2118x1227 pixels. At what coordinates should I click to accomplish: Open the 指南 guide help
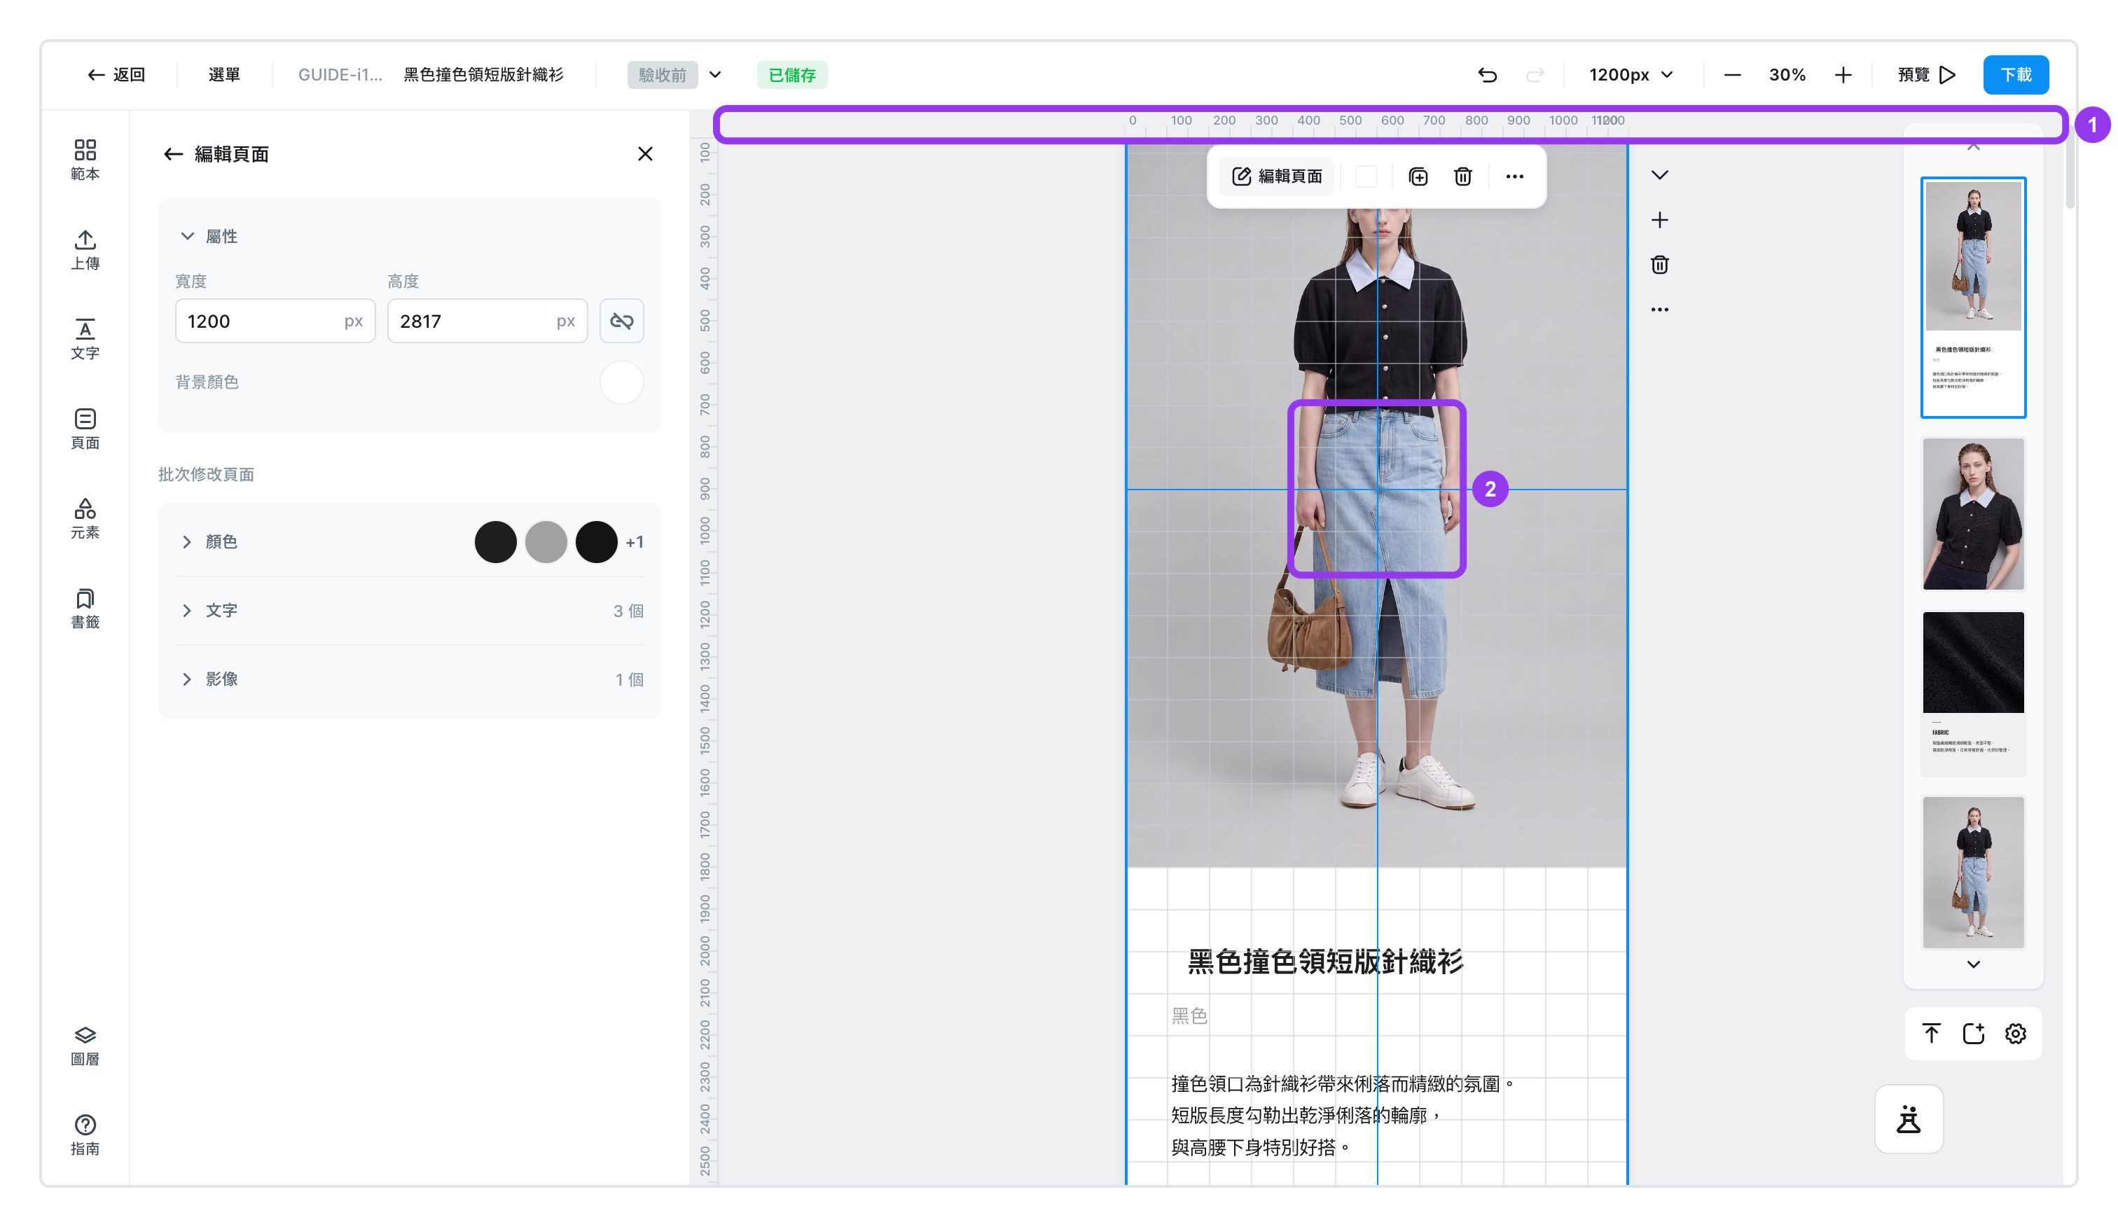coord(85,1135)
